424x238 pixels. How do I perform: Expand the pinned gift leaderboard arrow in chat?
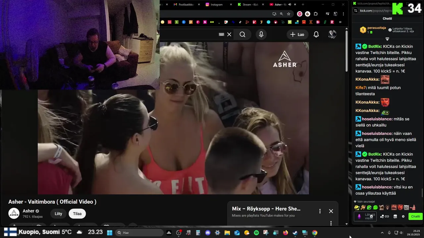point(387,39)
